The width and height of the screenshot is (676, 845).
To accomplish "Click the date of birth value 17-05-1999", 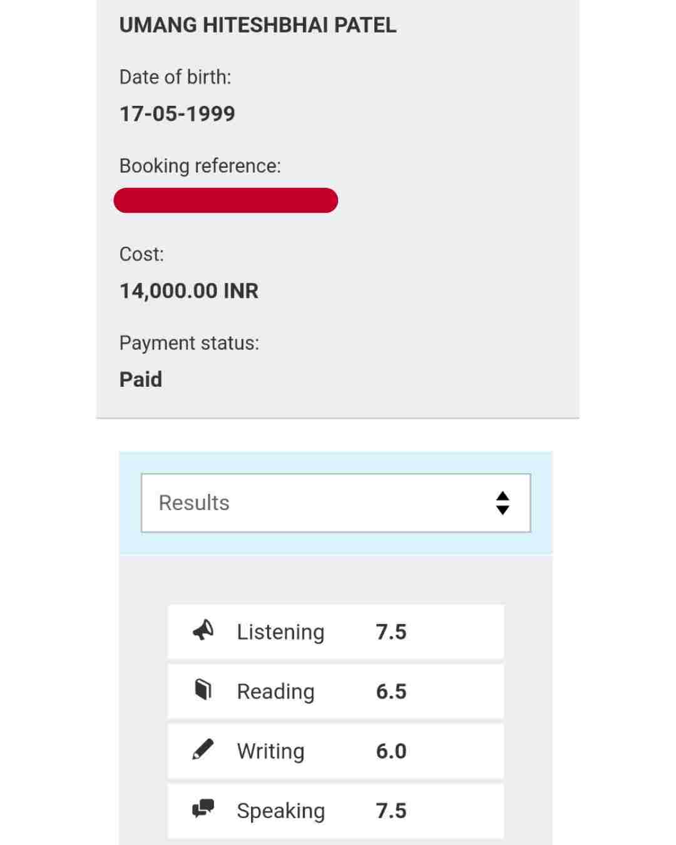I will (x=177, y=113).
